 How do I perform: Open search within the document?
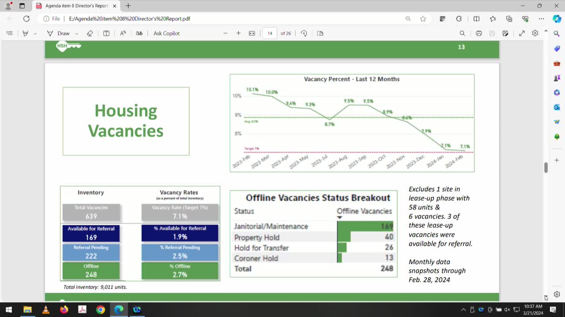click(x=462, y=33)
